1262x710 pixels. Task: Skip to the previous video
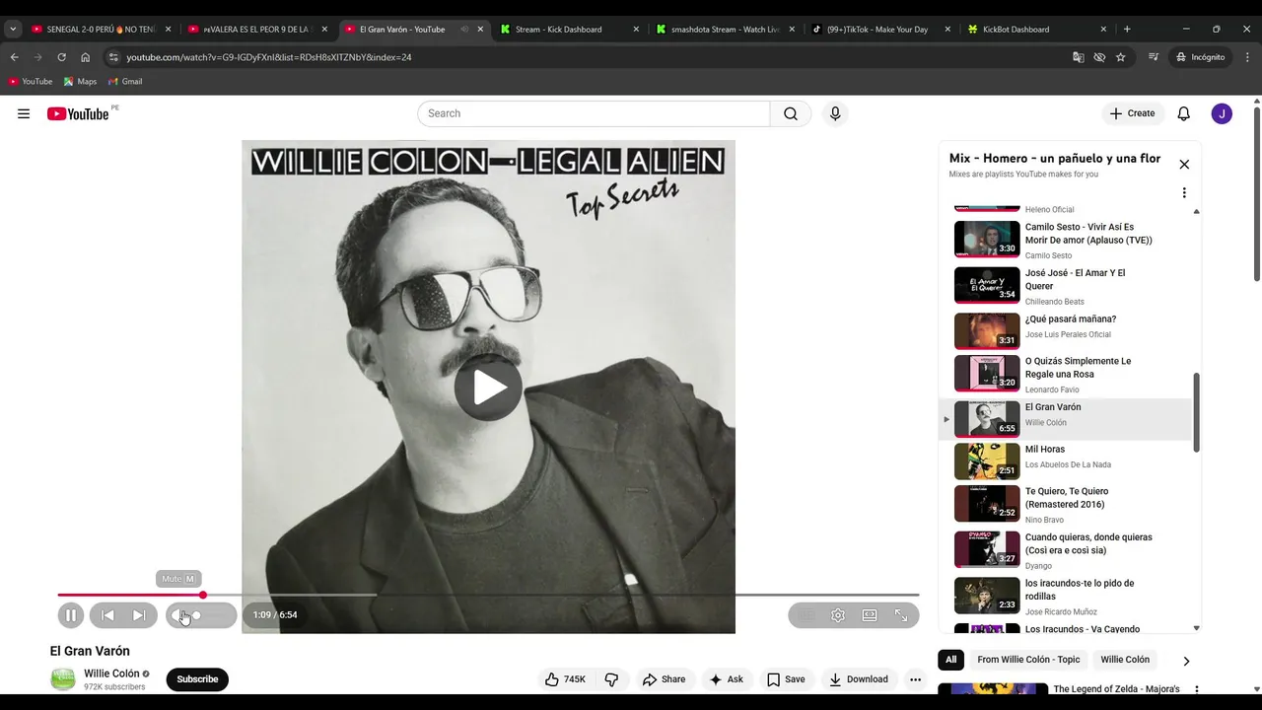pyautogui.click(x=108, y=615)
